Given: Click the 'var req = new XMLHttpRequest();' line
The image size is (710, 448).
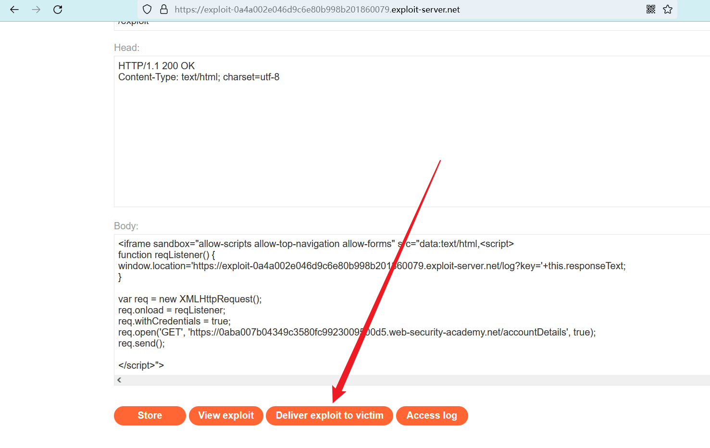Looking at the screenshot, I should (190, 299).
